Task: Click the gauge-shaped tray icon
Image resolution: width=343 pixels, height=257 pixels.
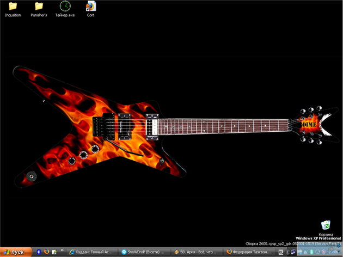Action: 317,252
